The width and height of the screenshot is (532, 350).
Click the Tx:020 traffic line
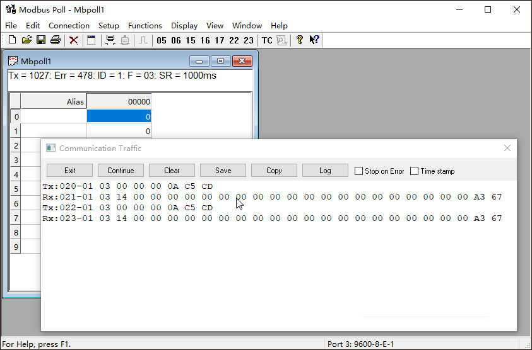[x=127, y=186]
